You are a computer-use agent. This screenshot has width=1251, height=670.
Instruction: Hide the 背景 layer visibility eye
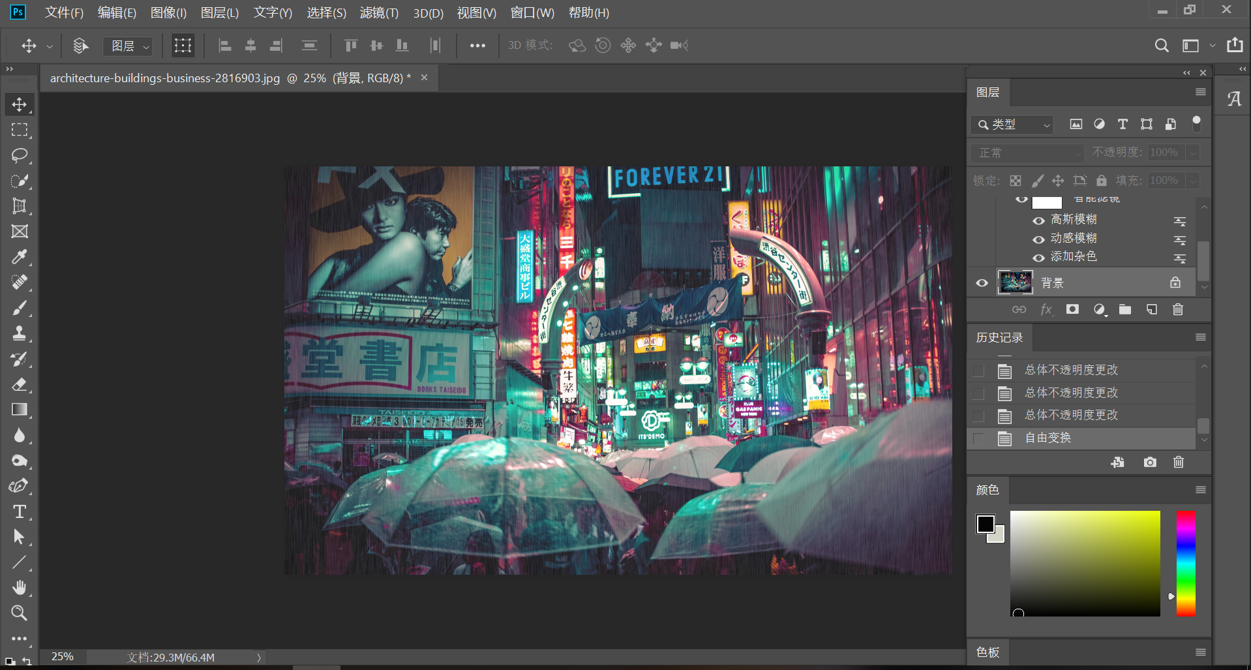point(982,283)
